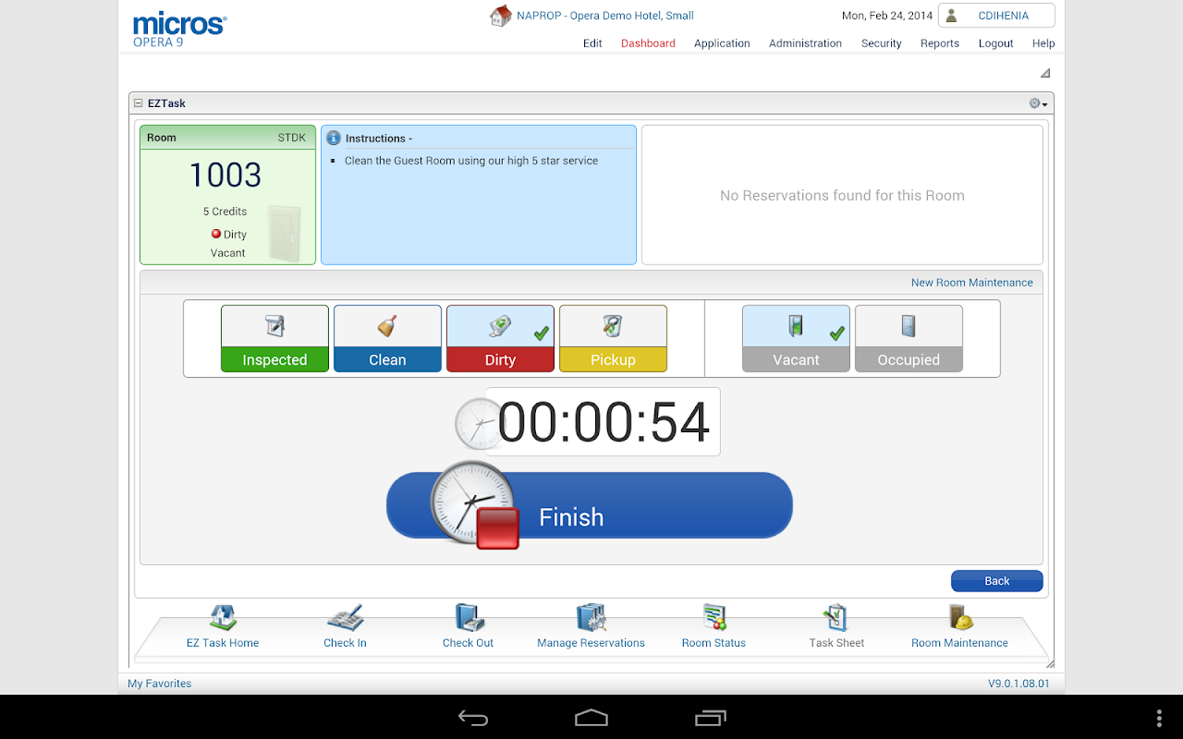Image resolution: width=1183 pixels, height=739 pixels.
Task: Open Room Maintenance hard hat icon
Action: (x=960, y=618)
